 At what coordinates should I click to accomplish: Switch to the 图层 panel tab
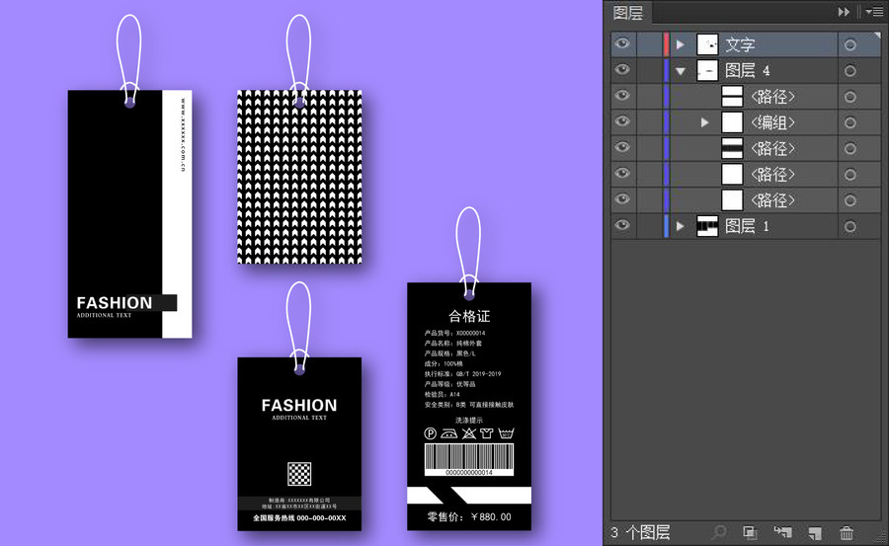click(628, 13)
